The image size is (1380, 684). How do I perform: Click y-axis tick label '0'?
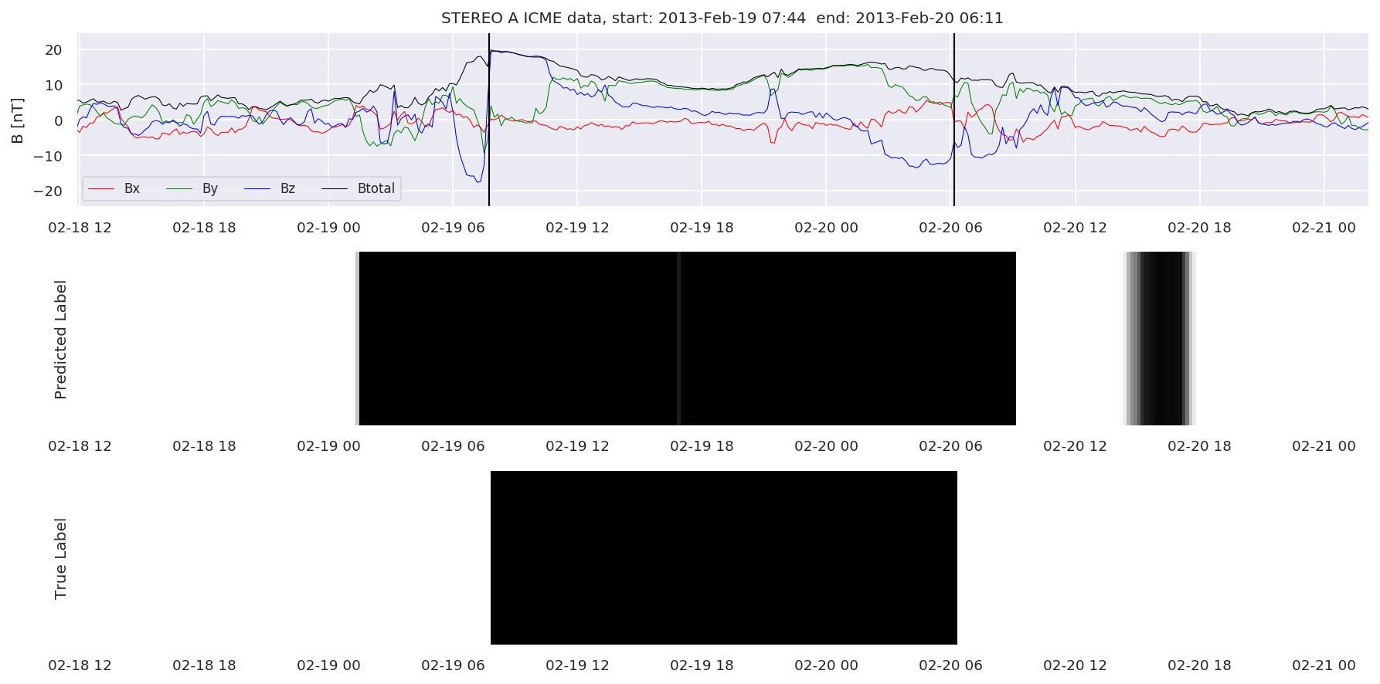(x=58, y=120)
